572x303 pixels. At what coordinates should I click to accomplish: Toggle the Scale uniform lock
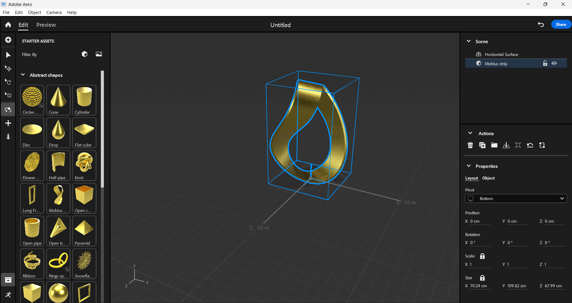point(482,256)
